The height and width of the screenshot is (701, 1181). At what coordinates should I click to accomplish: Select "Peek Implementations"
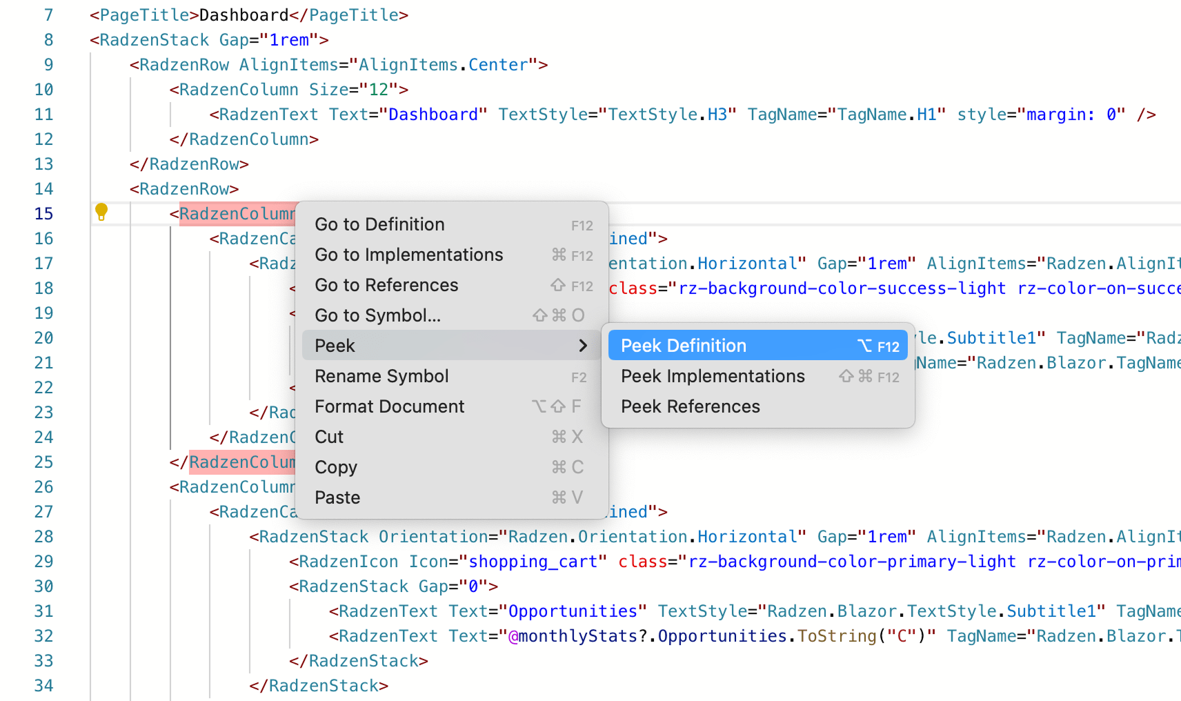pos(712,376)
